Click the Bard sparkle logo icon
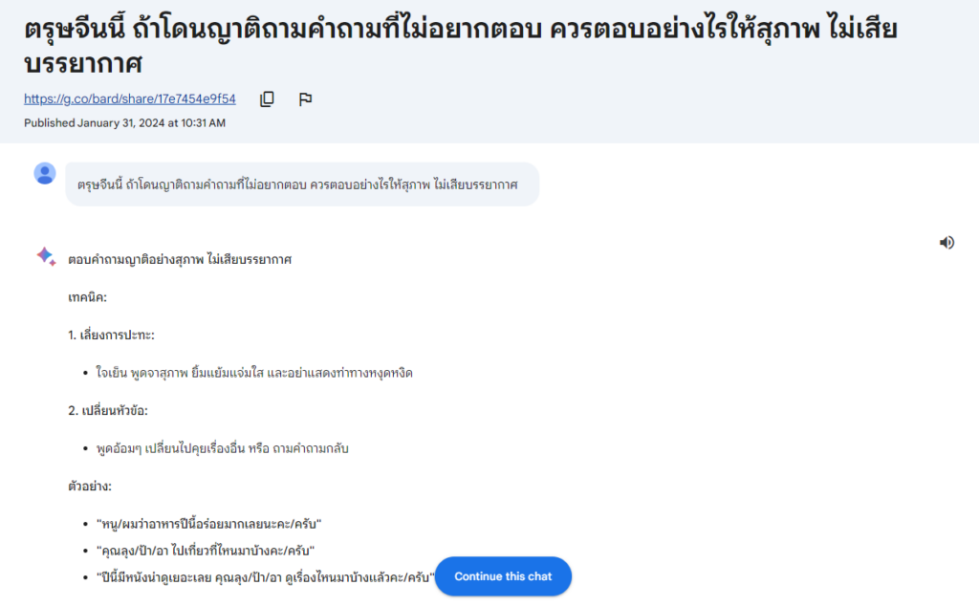 [x=45, y=255]
